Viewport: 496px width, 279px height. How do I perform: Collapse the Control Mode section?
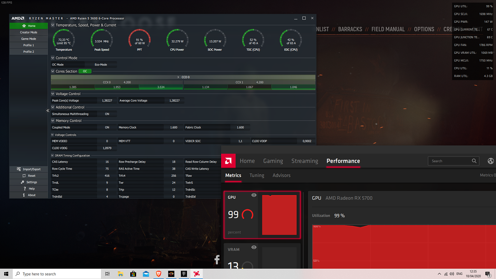click(x=53, y=58)
